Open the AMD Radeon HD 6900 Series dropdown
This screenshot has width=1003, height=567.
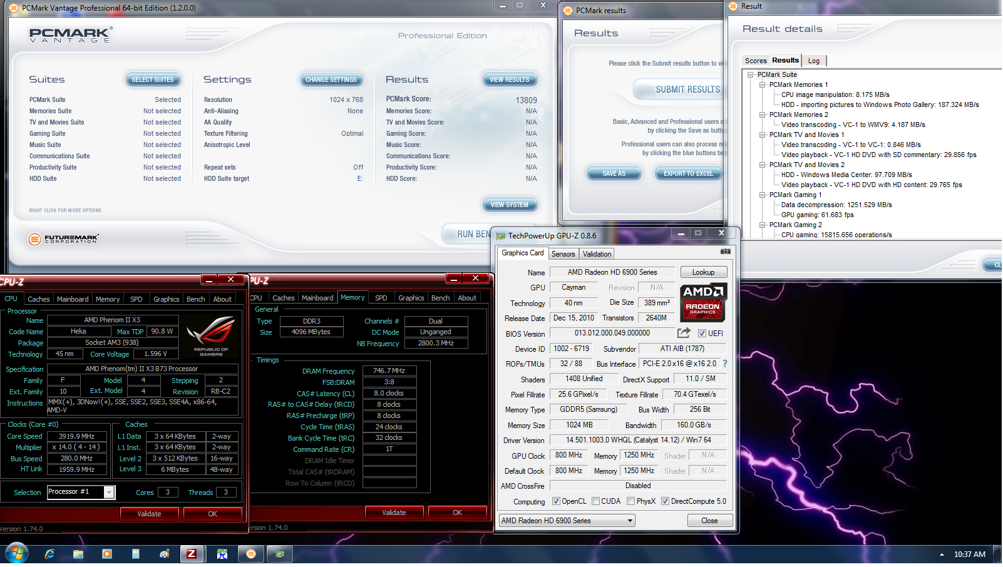tap(567, 521)
